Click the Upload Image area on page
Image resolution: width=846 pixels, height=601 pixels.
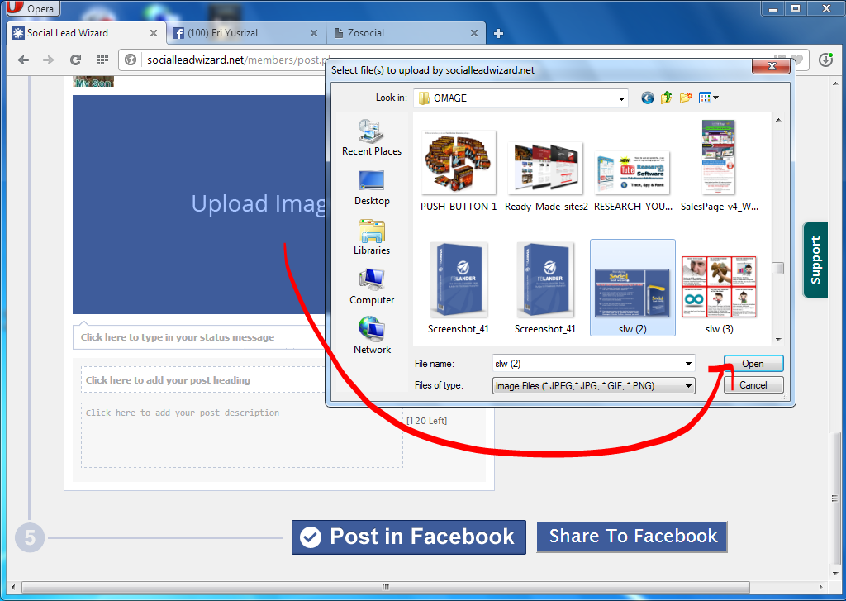click(x=199, y=204)
